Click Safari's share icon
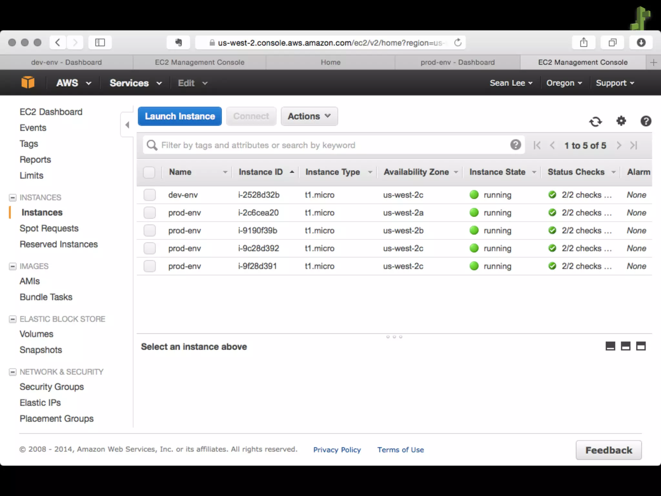This screenshot has height=496, width=661. click(584, 42)
